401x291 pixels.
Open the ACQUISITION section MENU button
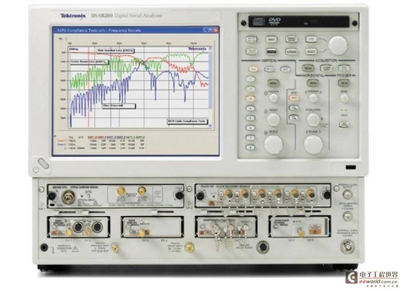pyautogui.click(x=308, y=68)
